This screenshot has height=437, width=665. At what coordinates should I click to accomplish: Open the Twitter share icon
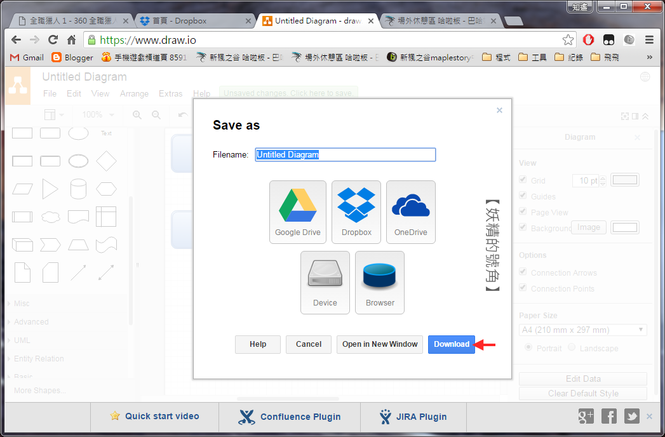pyautogui.click(x=632, y=417)
